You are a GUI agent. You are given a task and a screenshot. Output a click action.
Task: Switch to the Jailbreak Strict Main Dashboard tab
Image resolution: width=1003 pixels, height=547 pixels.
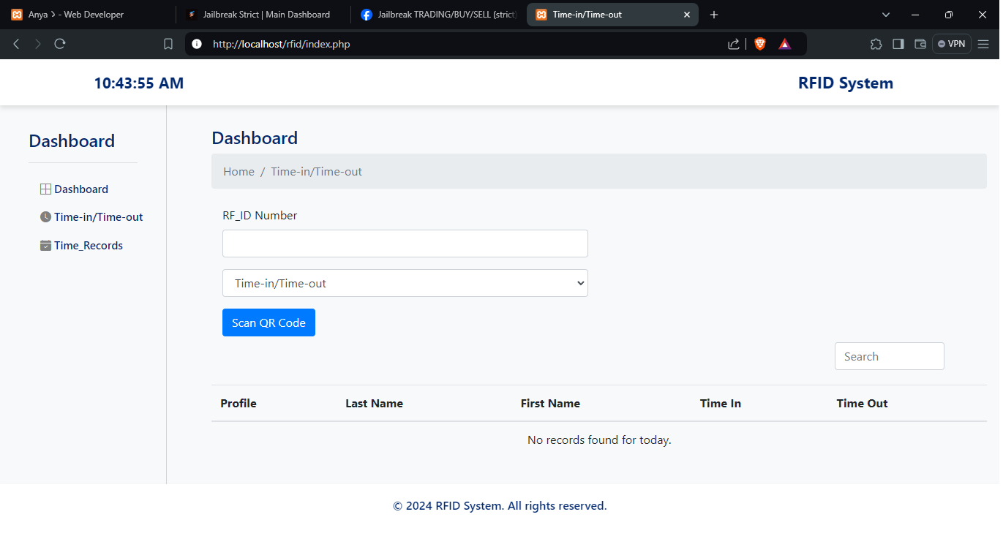(x=263, y=15)
